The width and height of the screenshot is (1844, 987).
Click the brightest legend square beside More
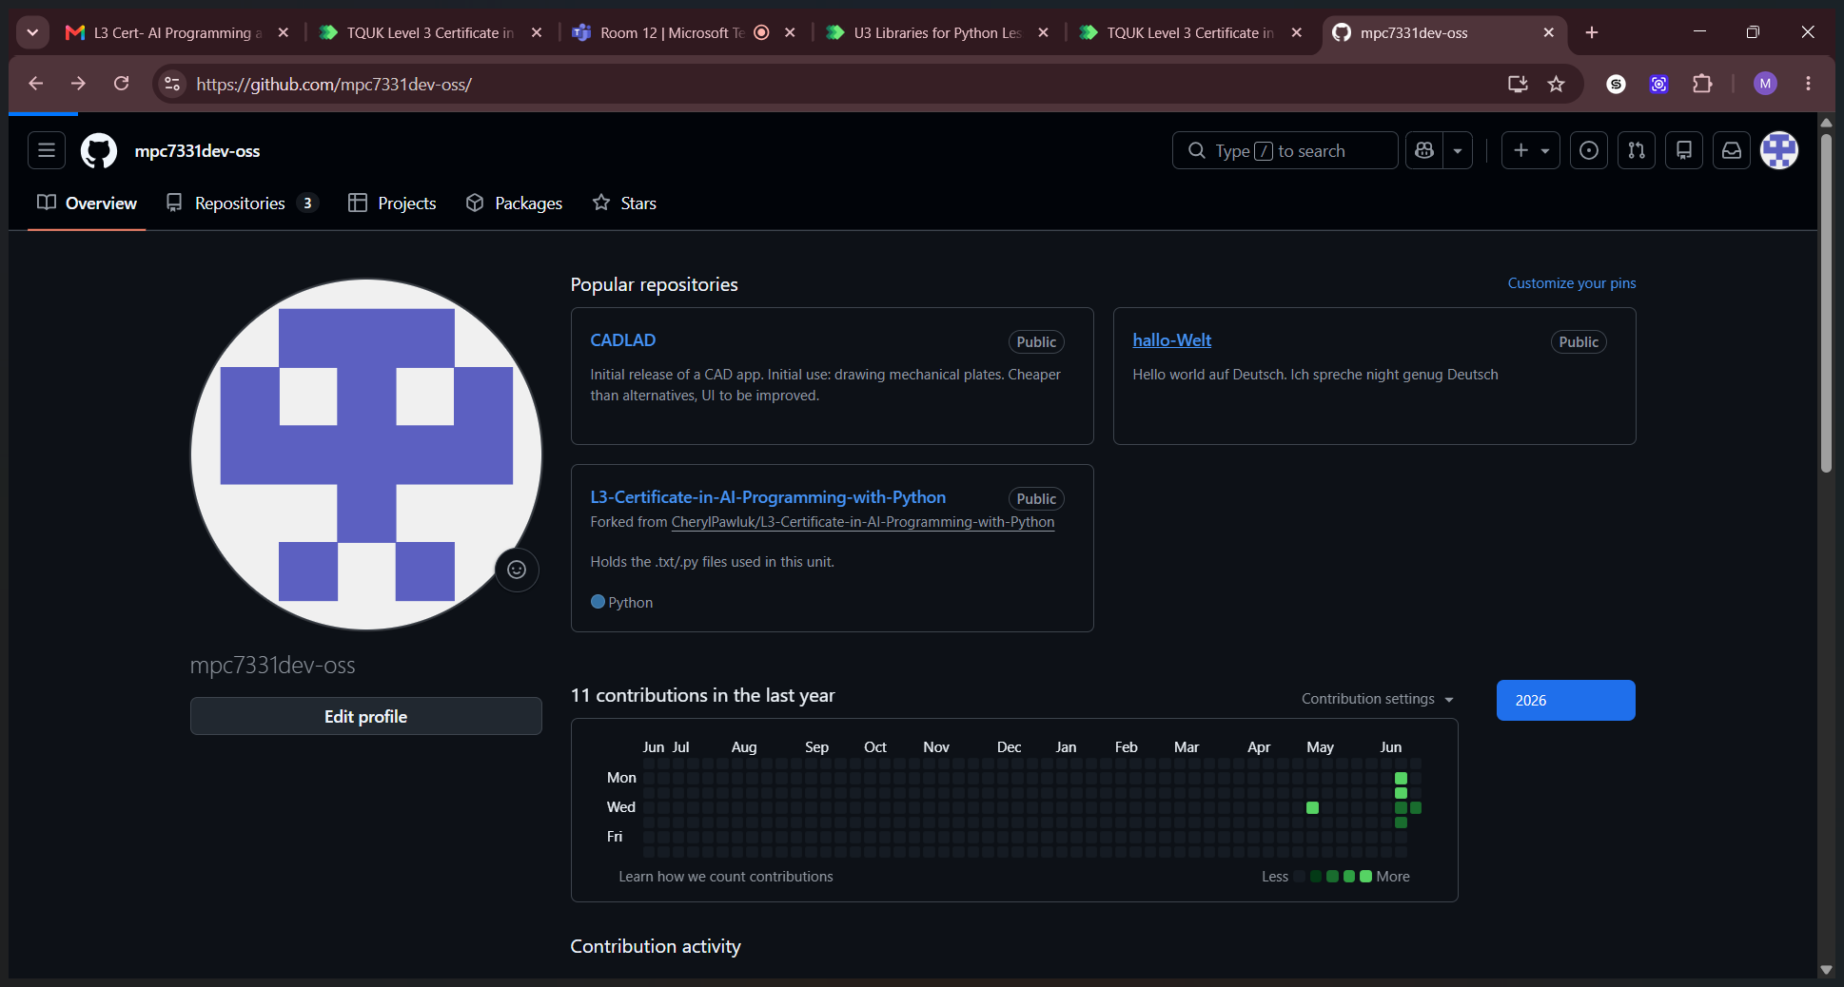click(x=1366, y=877)
